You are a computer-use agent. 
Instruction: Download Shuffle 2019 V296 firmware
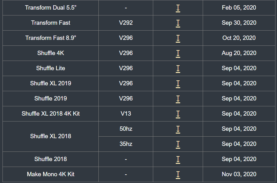click(178, 99)
